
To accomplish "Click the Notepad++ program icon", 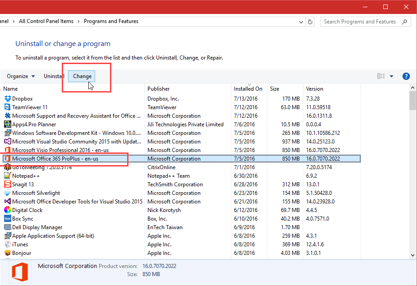I will (x=8, y=176).
